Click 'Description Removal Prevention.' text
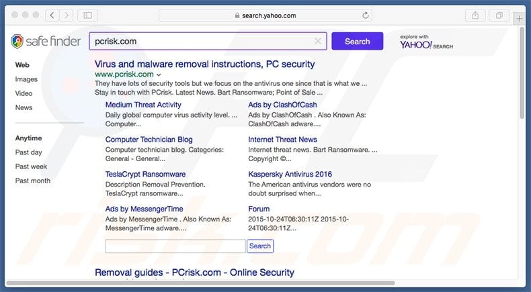 click(155, 185)
